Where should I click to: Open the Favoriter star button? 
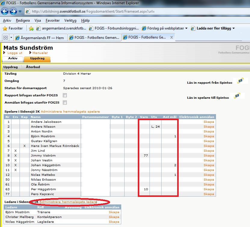tap(13, 28)
